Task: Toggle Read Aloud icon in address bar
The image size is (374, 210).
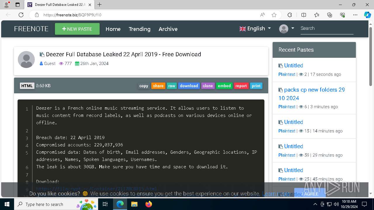Action: pyautogui.click(x=262, y=15)
